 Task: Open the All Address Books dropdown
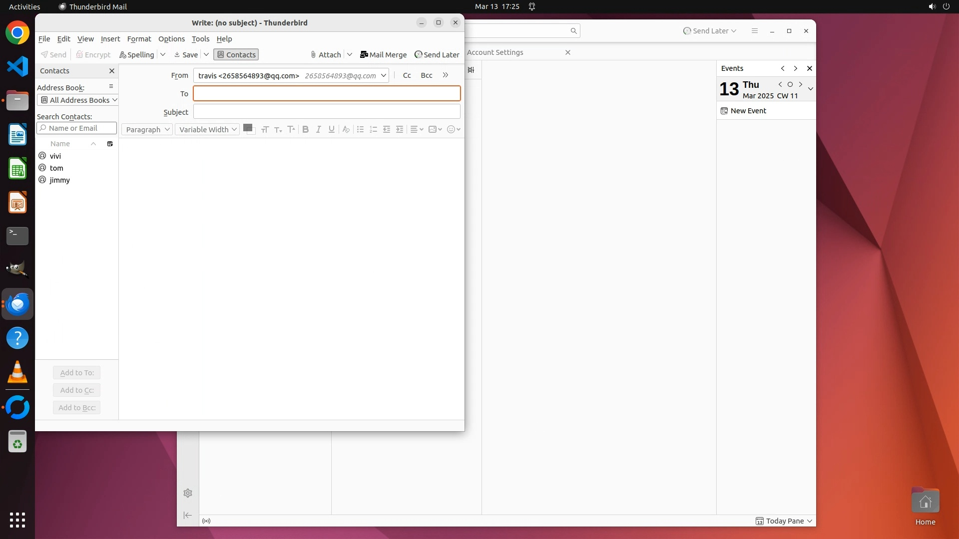tap(78, 100)
